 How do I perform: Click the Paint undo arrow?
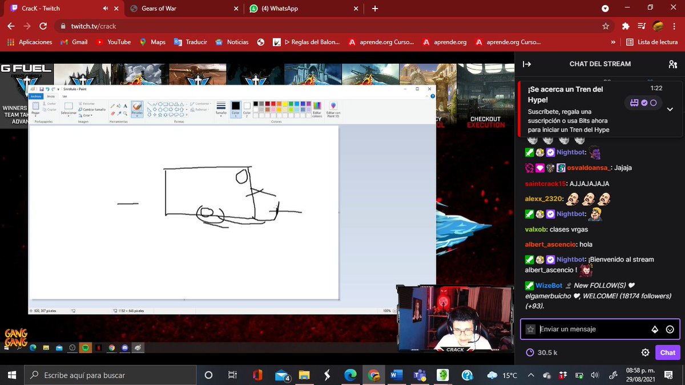(47, 89)
